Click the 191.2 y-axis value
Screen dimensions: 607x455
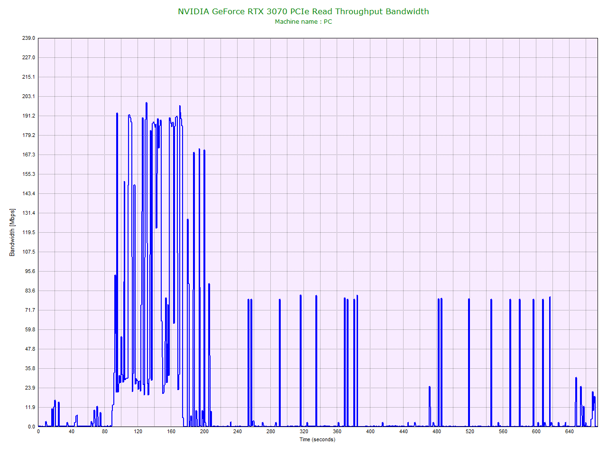[29, 116]
